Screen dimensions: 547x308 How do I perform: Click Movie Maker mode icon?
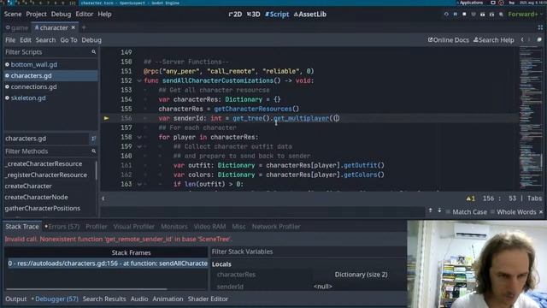(501, 15)
